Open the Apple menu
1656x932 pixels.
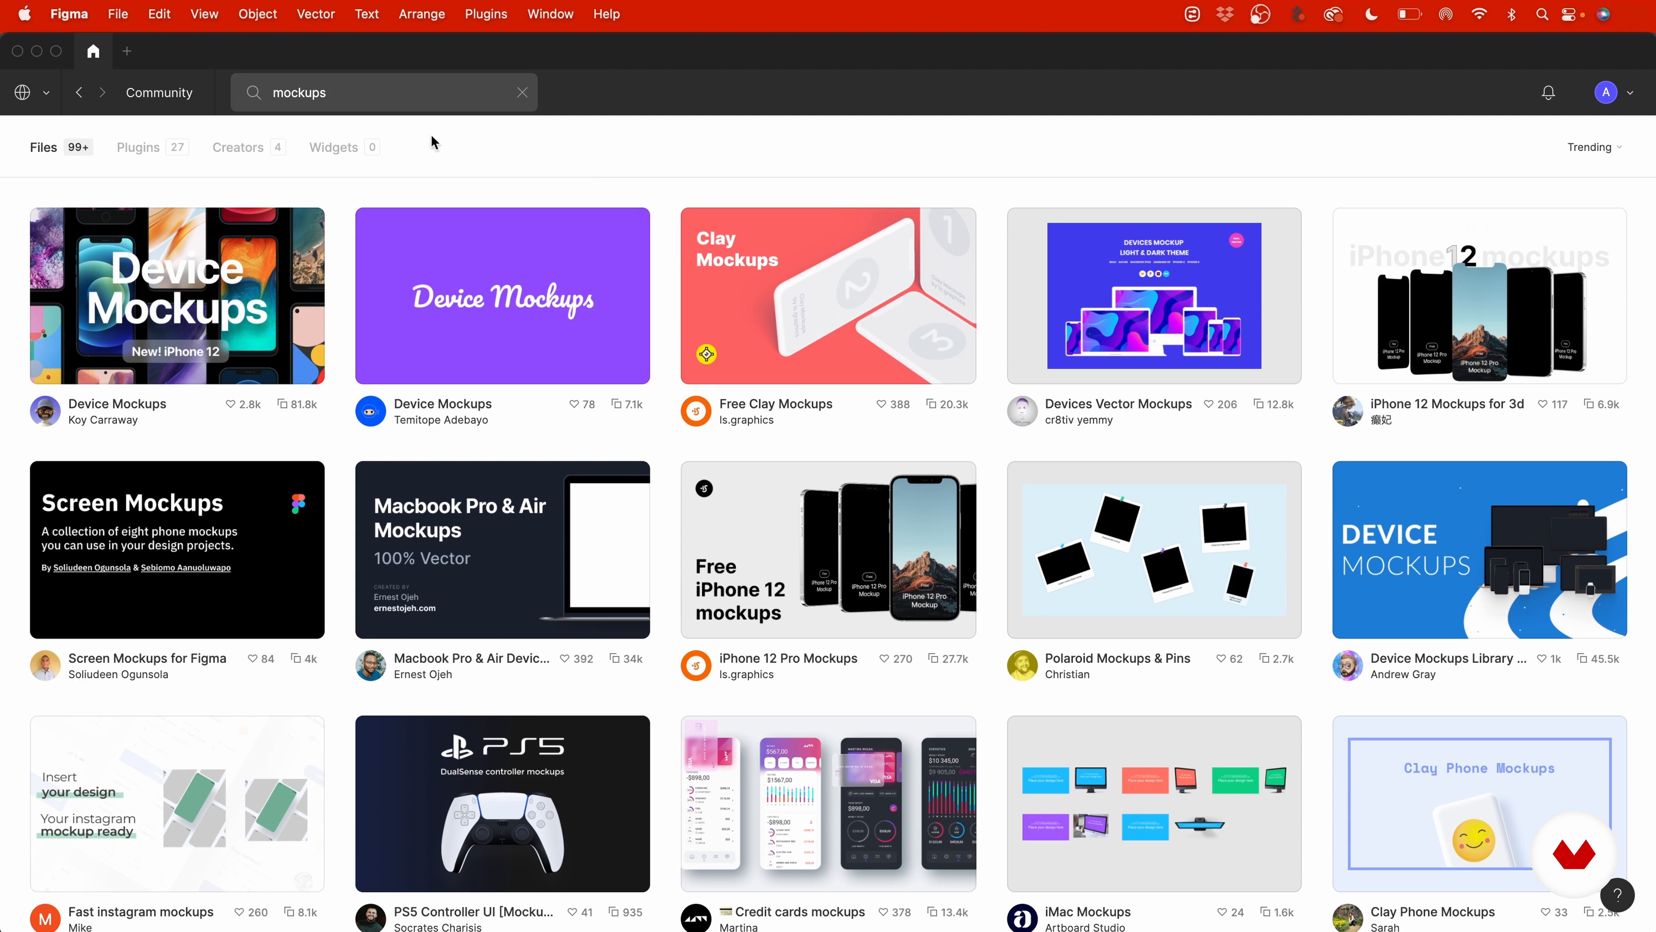coord(25,14)
